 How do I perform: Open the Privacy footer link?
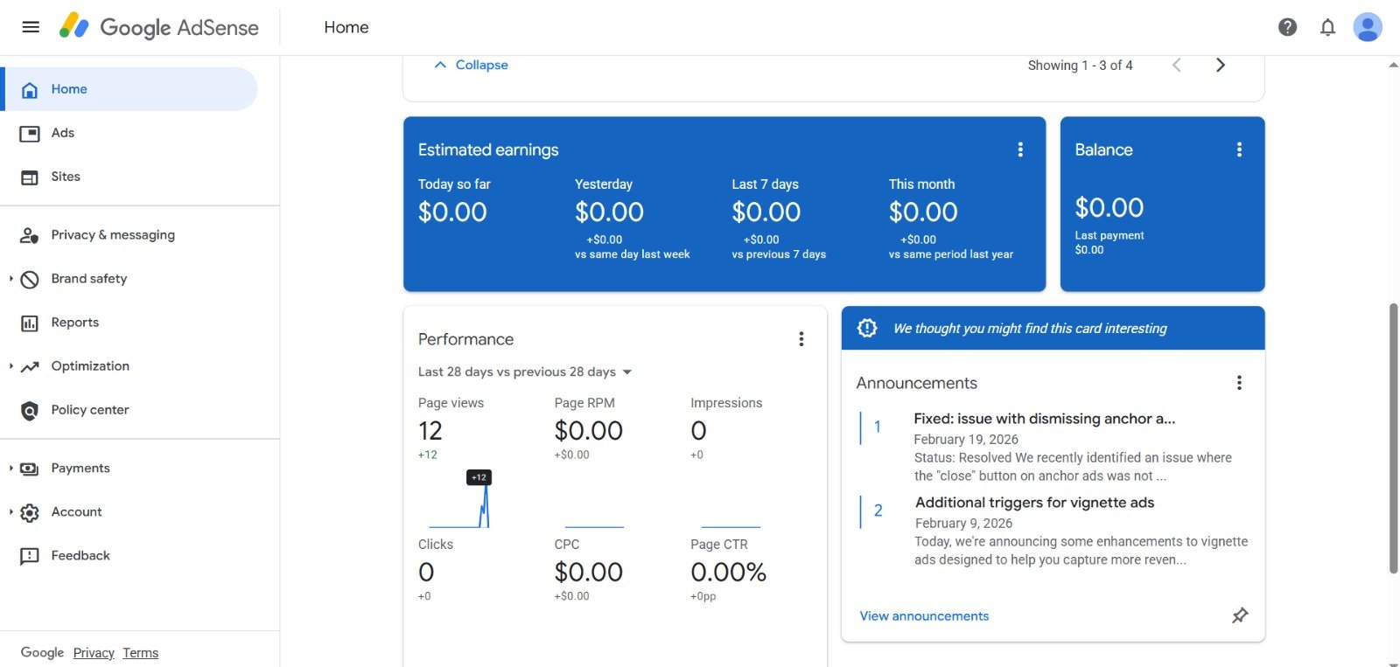pos(94,653)
